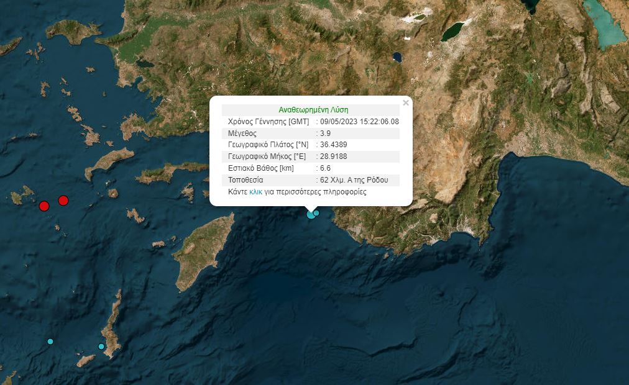Click the larger teal marker under the popup

tap(311, 215)
